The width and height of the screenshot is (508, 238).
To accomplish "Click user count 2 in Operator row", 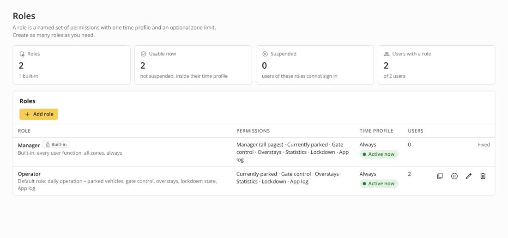I will (410, 174).
